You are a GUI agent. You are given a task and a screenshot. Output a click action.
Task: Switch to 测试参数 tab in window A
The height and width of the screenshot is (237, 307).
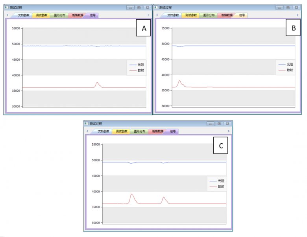[x=42, y=15]
